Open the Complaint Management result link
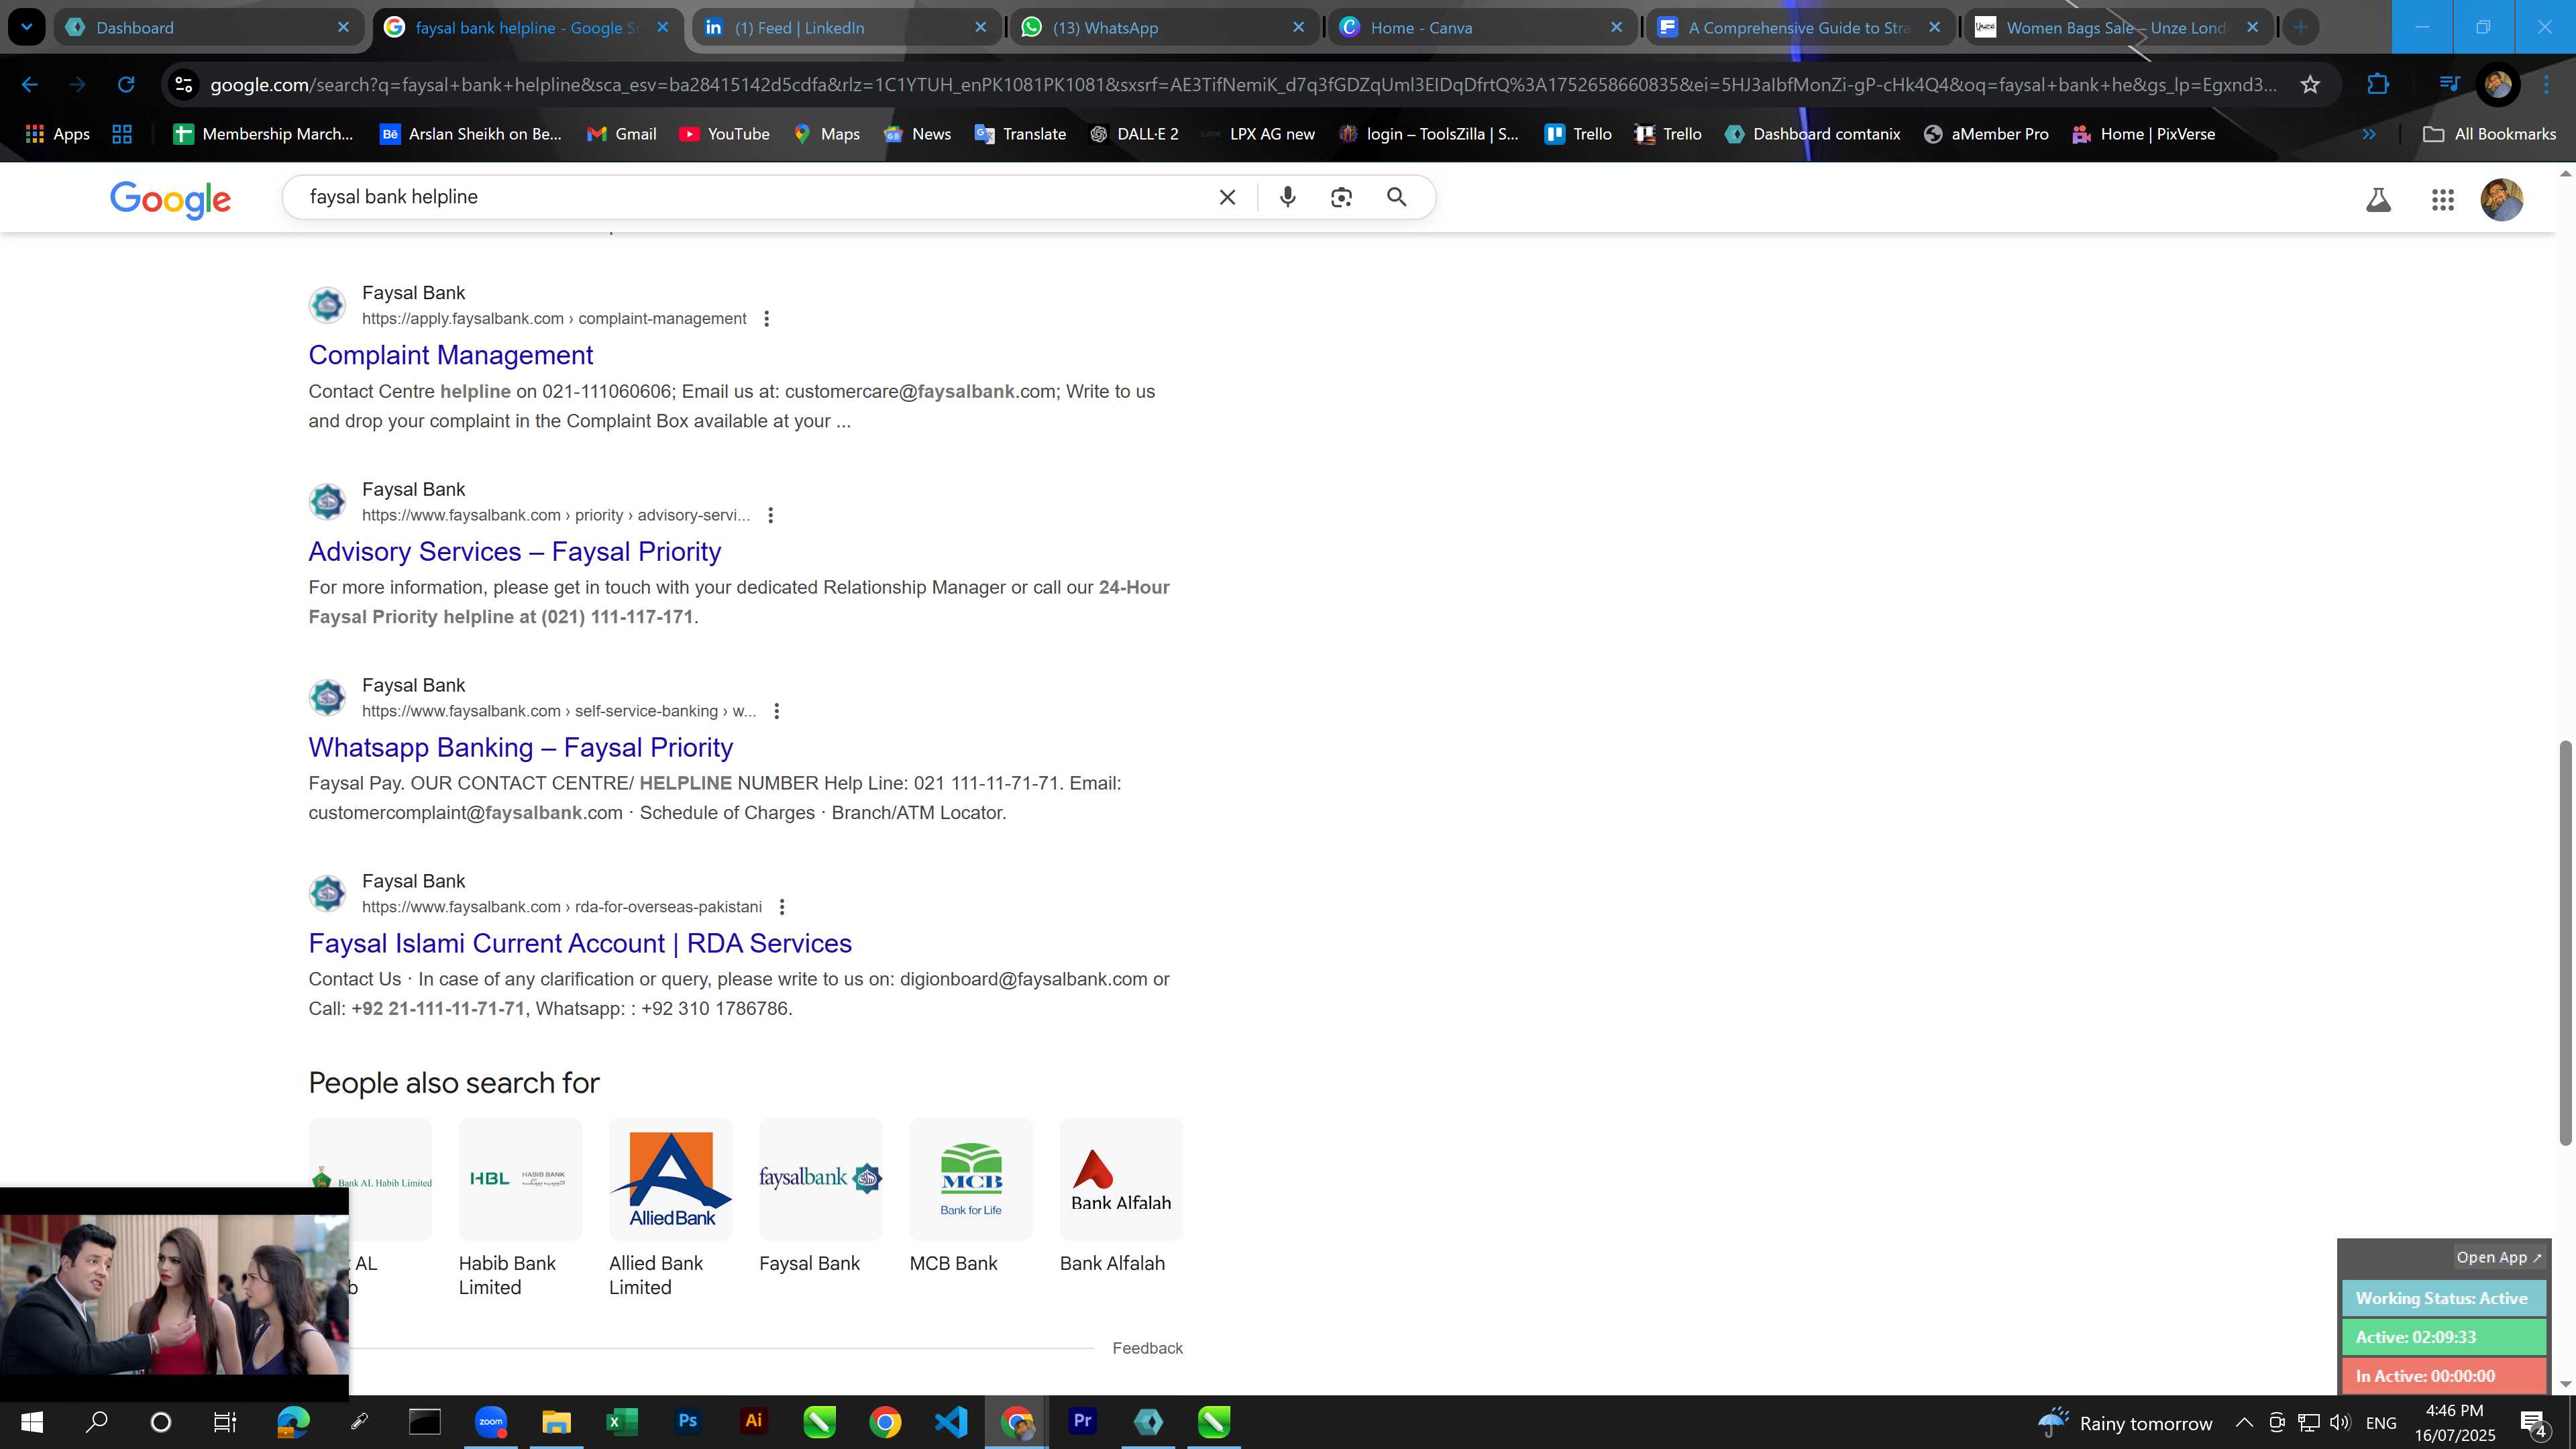Screen dimensions: 2576x1449 (451, 355)
